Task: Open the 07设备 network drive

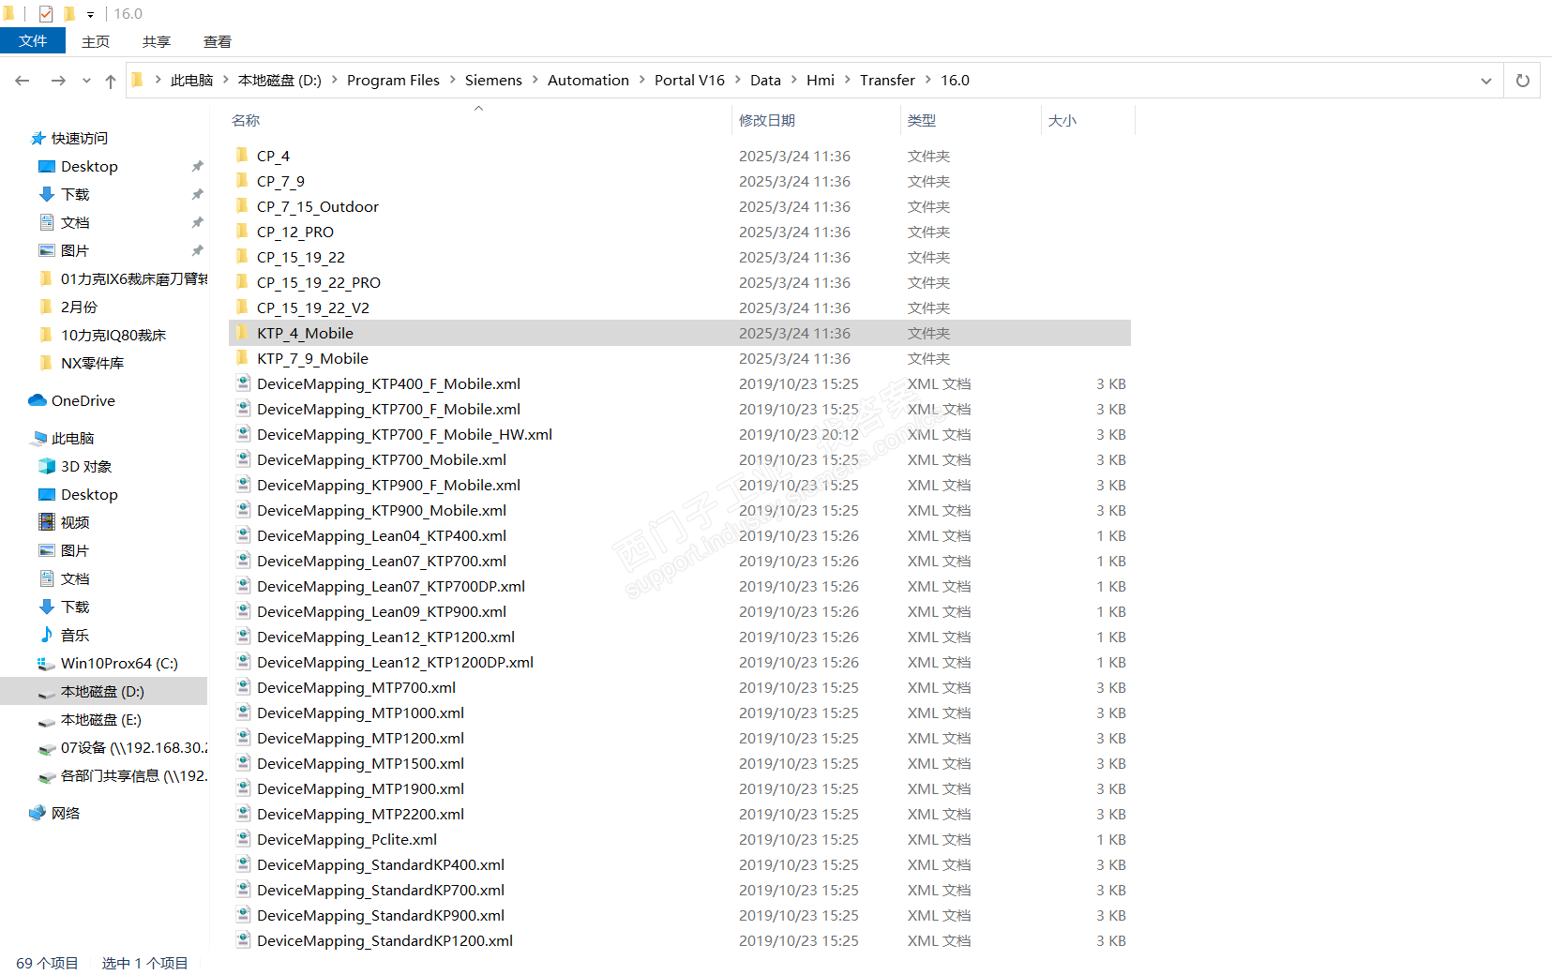Action: [134, 748]
